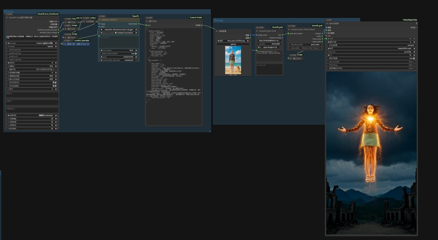Click the google_api_key field
The image size is (438, 240).
coord(32,53)
